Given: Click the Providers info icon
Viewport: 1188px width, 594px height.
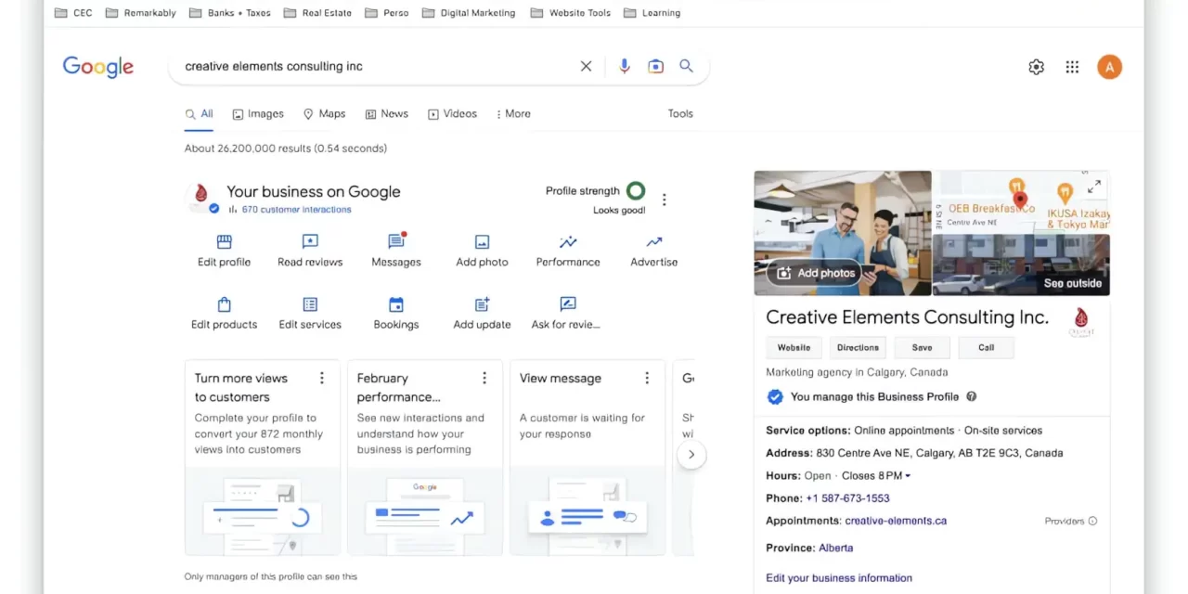Looking at the screenshot, I should coord(1092,521).
